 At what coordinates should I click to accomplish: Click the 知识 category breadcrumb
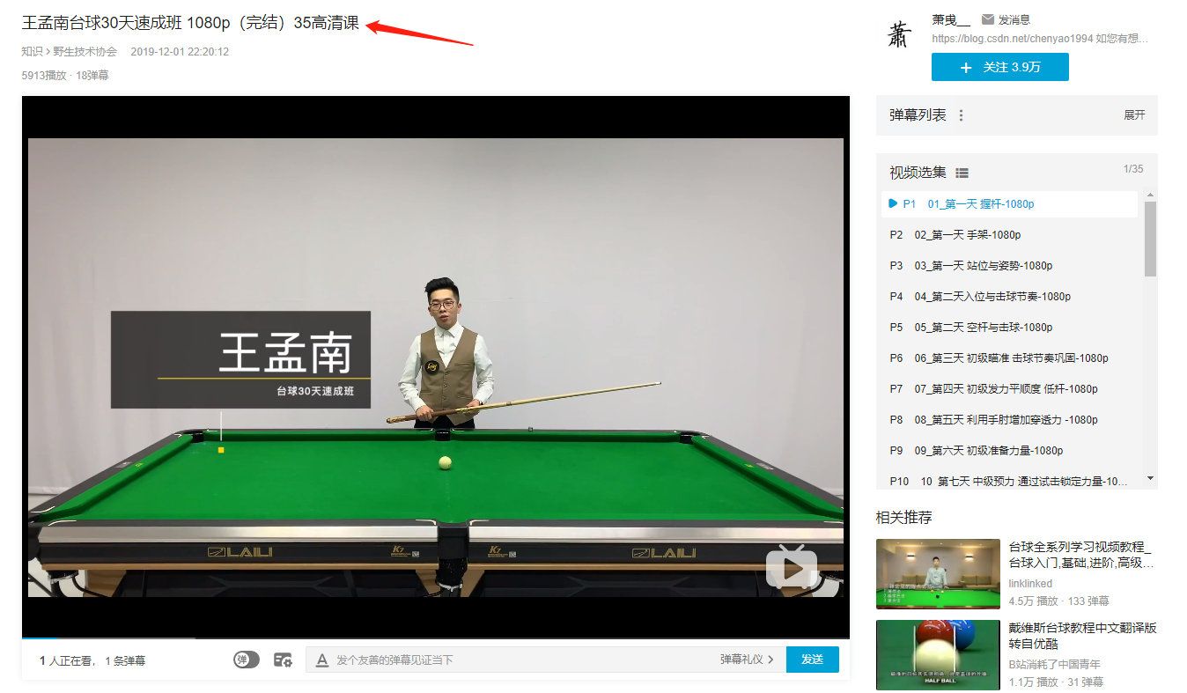click(33, 52)
